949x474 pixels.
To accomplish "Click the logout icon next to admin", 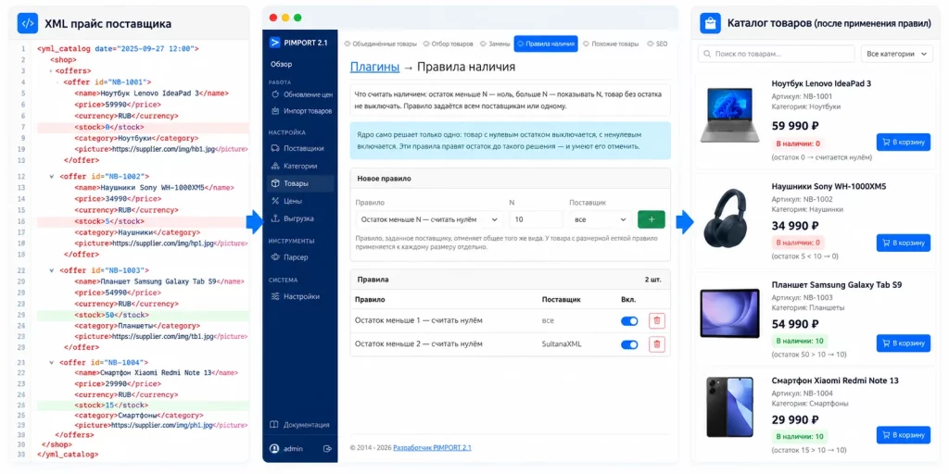I will pos(327,449).
